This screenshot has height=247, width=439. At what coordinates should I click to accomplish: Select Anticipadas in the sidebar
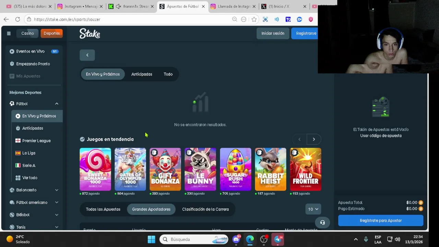37,128
